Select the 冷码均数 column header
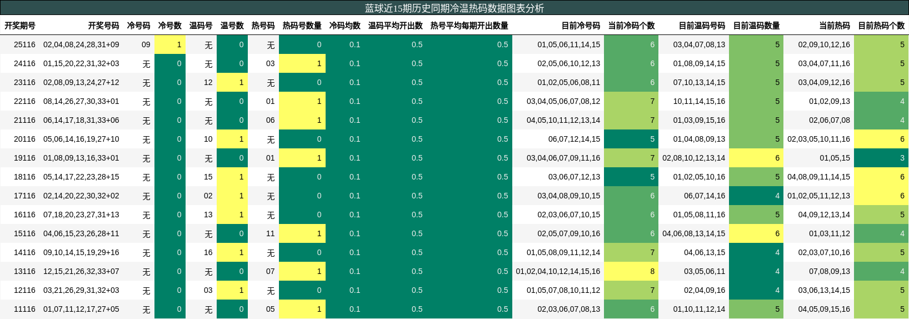909x319 pixels. [x=344, y=26]
